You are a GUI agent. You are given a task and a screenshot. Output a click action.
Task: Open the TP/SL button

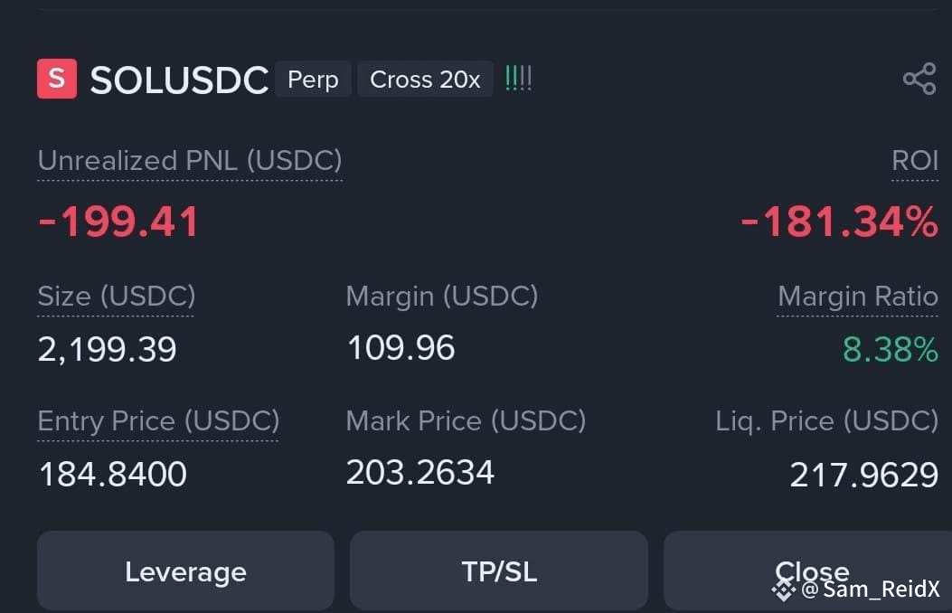pos(499,571)
